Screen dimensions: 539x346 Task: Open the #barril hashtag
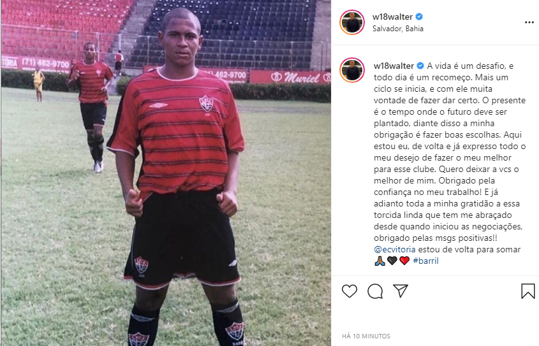425,261
